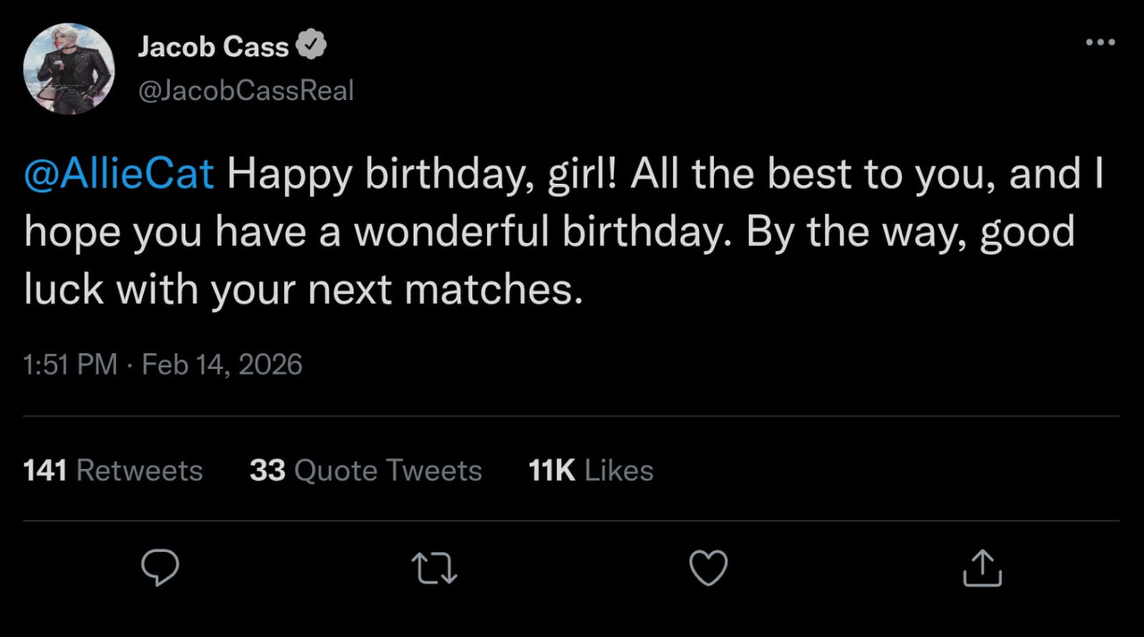Click the Jacob Cass display name
The image size is (1144, 637).
click(214, 47)
